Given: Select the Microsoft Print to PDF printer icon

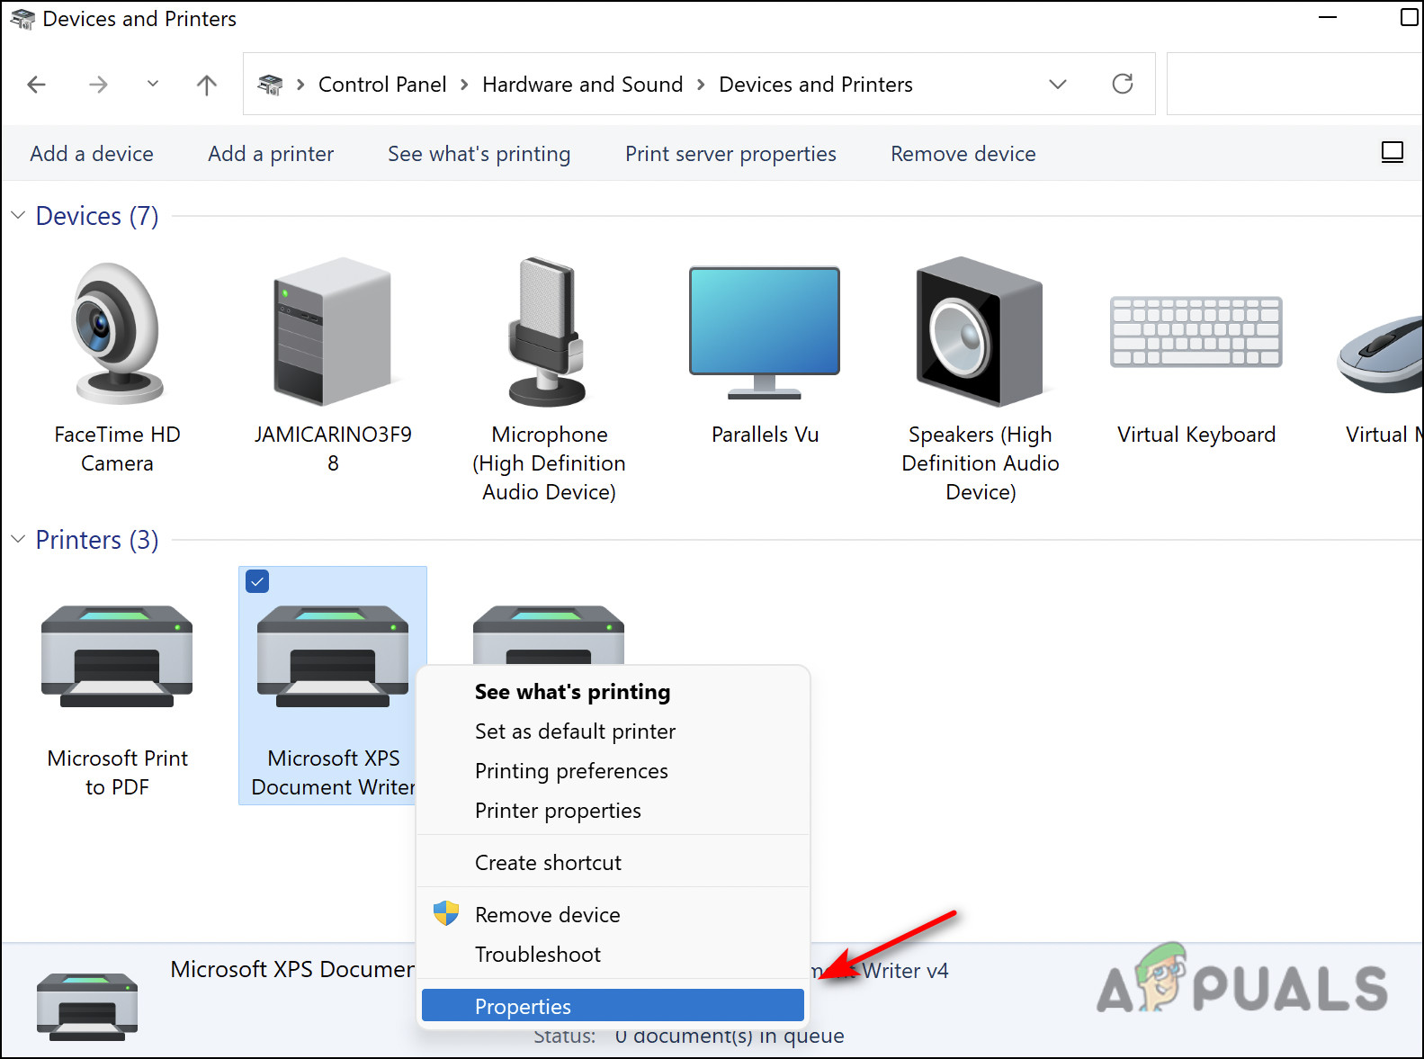Looking at the screenshot, I should [117, 657].
